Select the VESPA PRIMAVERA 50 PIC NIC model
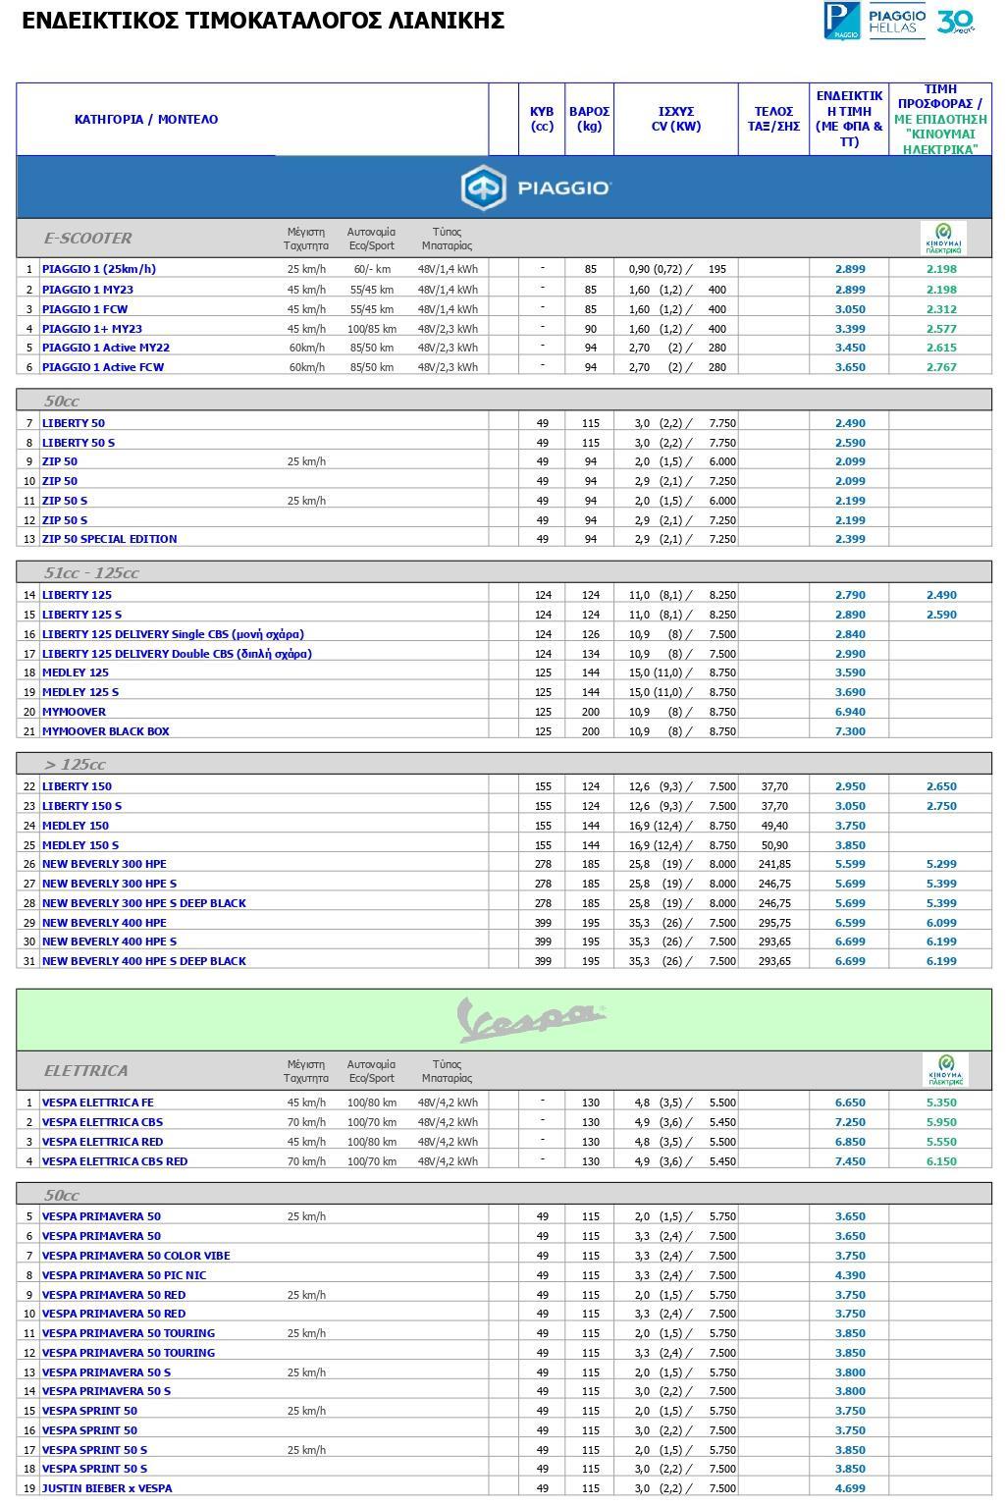Viewport: 1007px width, 1506px height. (x=125, y=1275)
